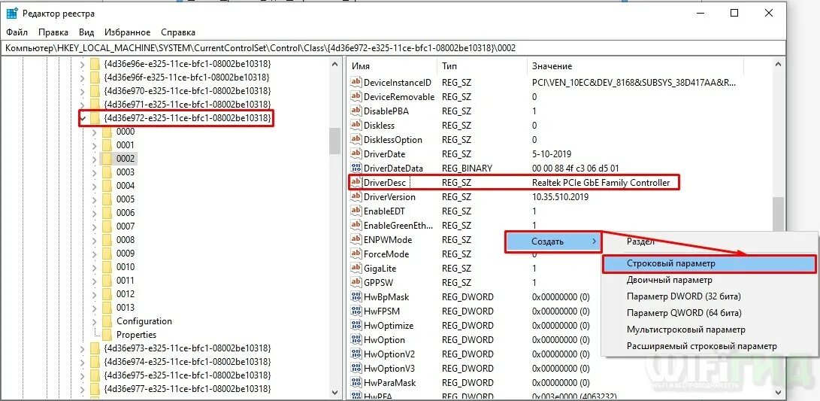Click the ENPWMode string value icon

point(356,240)
